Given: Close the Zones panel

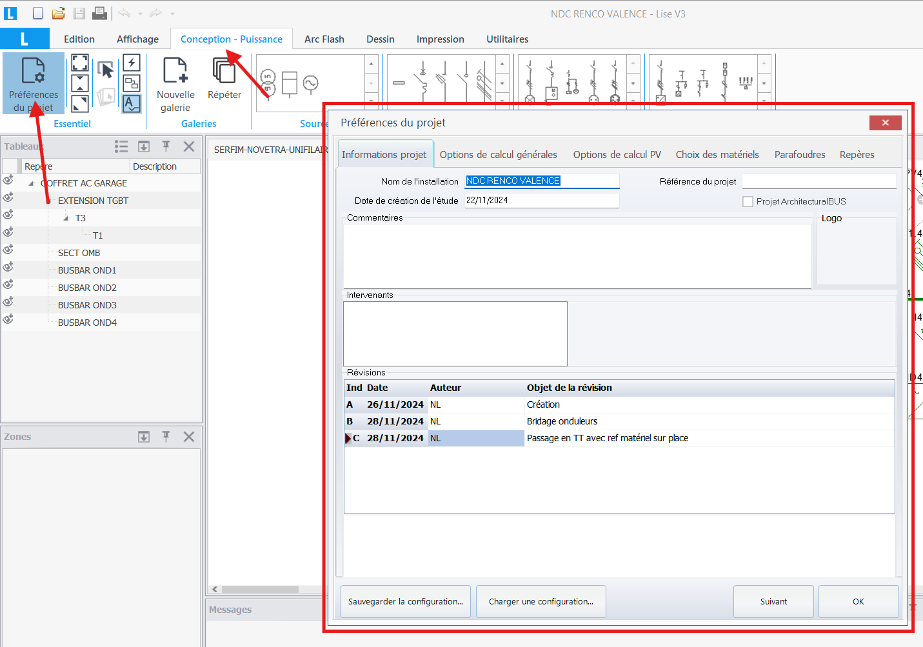Looking at the screenshot, I should click(x=189, y=437).
